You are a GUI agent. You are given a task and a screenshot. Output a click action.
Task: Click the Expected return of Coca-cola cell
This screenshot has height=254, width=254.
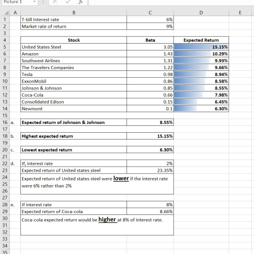[x=73, y=211]
